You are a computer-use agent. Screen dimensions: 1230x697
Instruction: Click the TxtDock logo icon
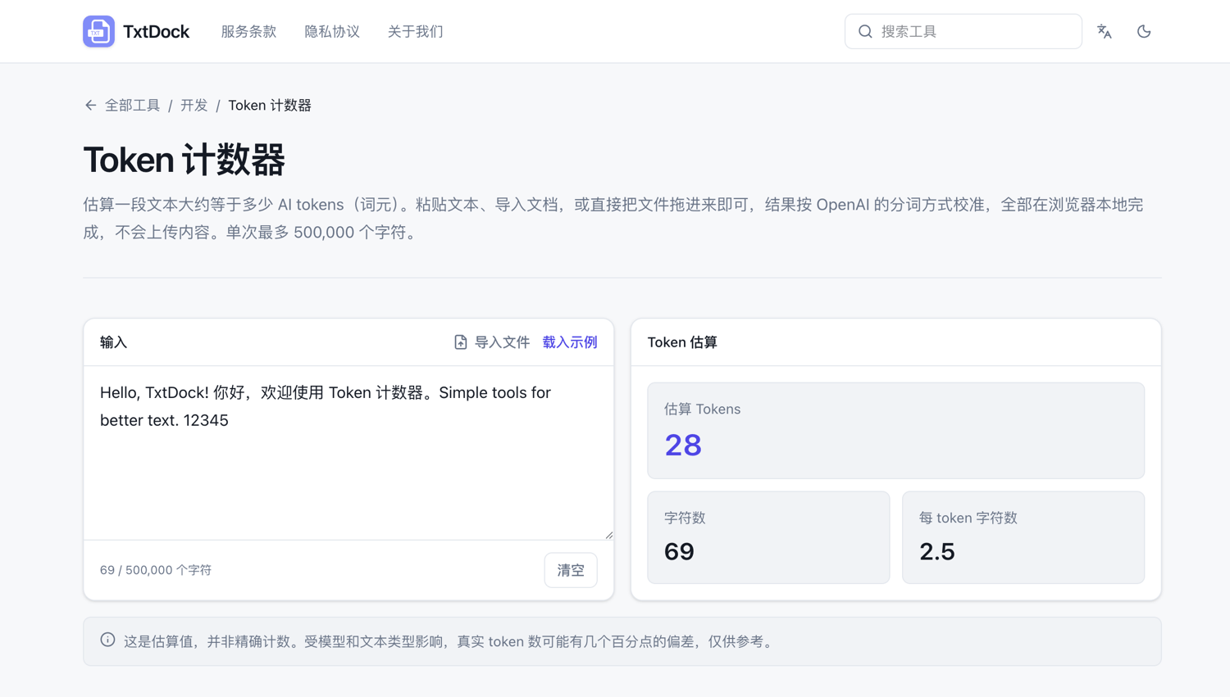[x=98, y=31]
